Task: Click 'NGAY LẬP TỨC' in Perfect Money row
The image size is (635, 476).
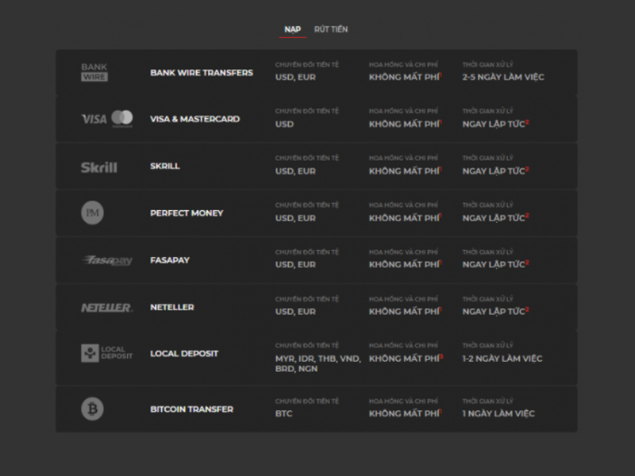Action: click(x=494, y=217)
